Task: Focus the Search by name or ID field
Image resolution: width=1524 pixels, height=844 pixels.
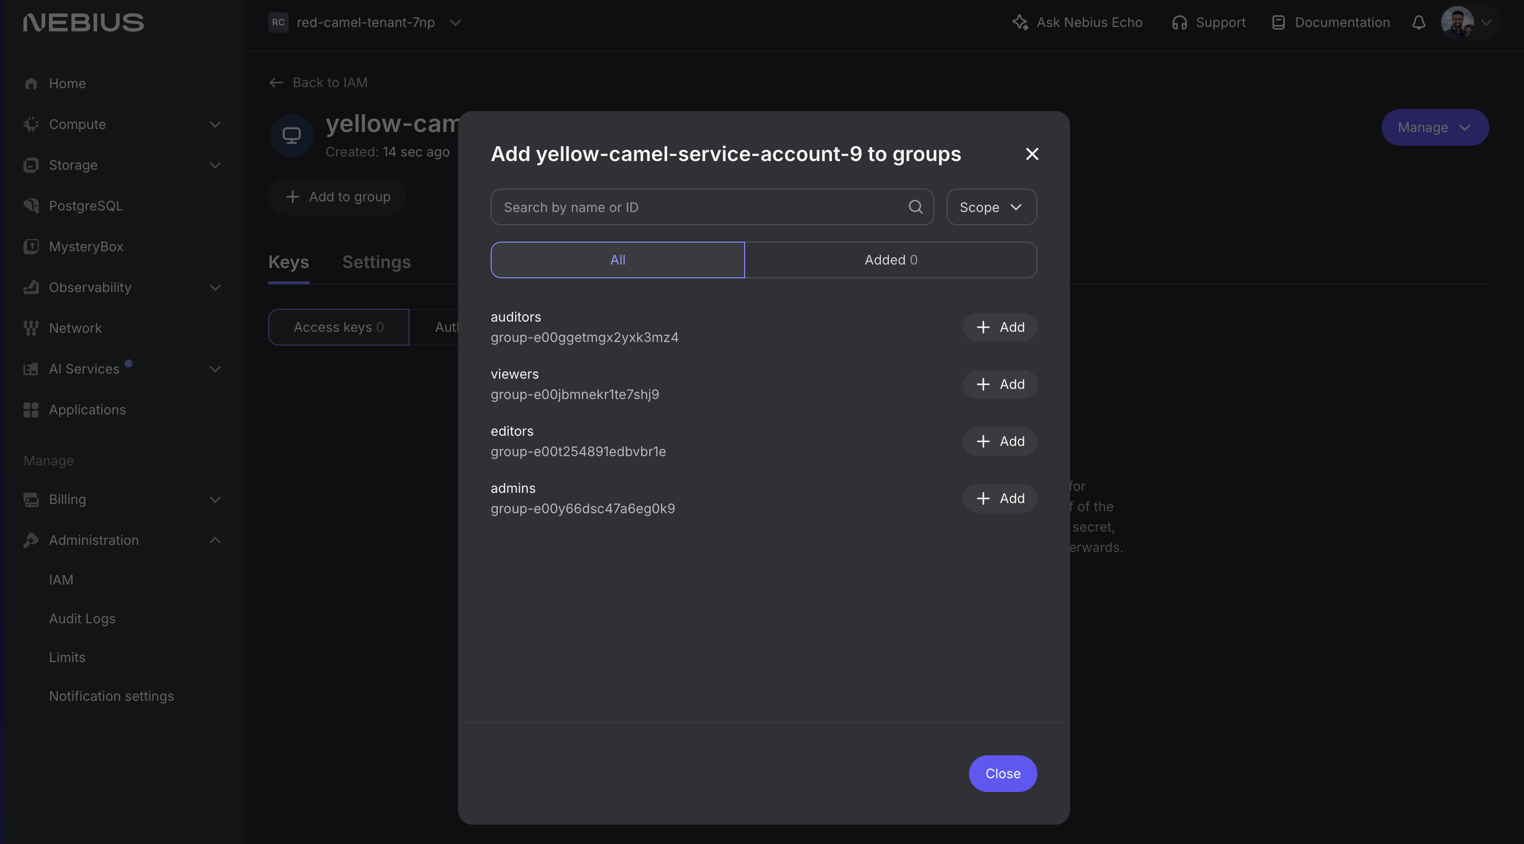Action: [x=698, y=207]
